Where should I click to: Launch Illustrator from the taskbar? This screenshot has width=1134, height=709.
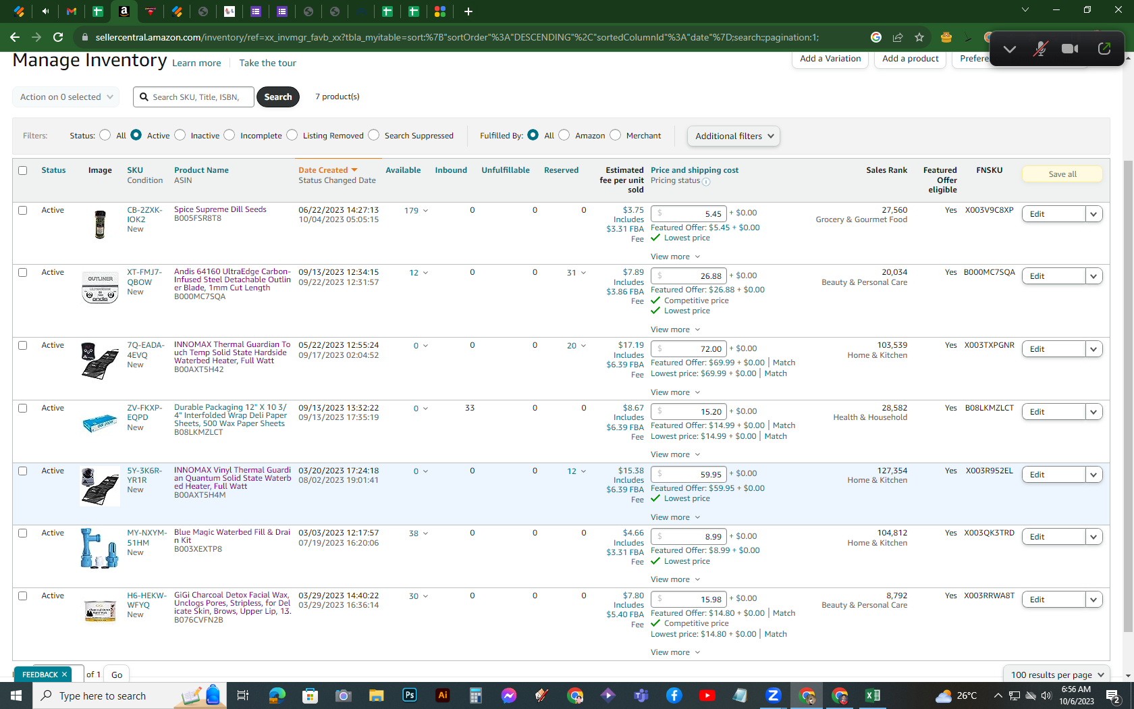point(443,695)
